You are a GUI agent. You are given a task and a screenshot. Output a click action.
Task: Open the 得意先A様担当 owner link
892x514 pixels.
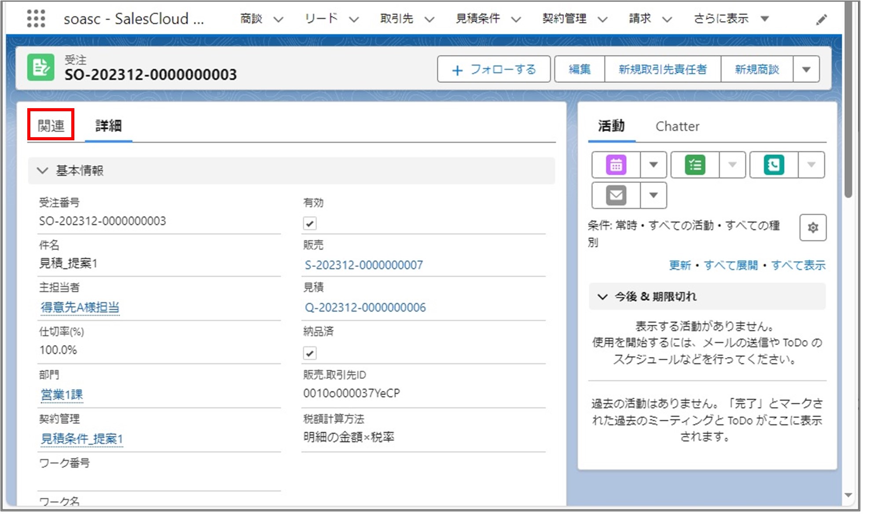[x=80, y=307]
